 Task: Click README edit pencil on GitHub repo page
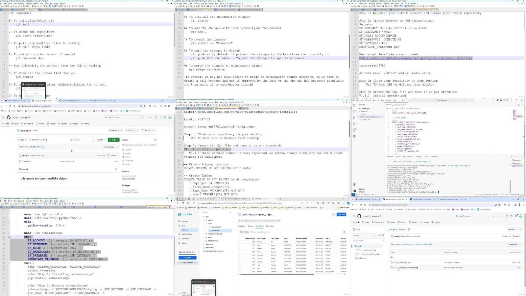[x=116, y=169]
